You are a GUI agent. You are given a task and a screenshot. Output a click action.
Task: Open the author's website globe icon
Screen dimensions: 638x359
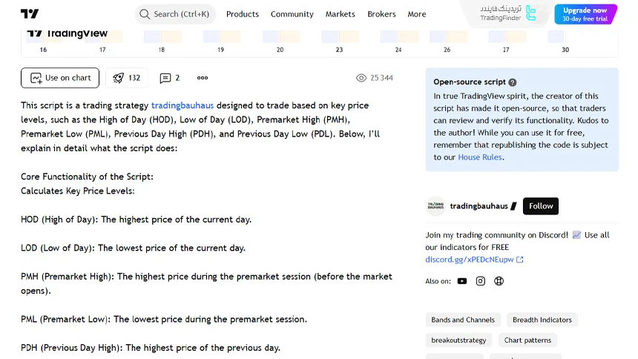pyautogui.click(x=499, y=281)
